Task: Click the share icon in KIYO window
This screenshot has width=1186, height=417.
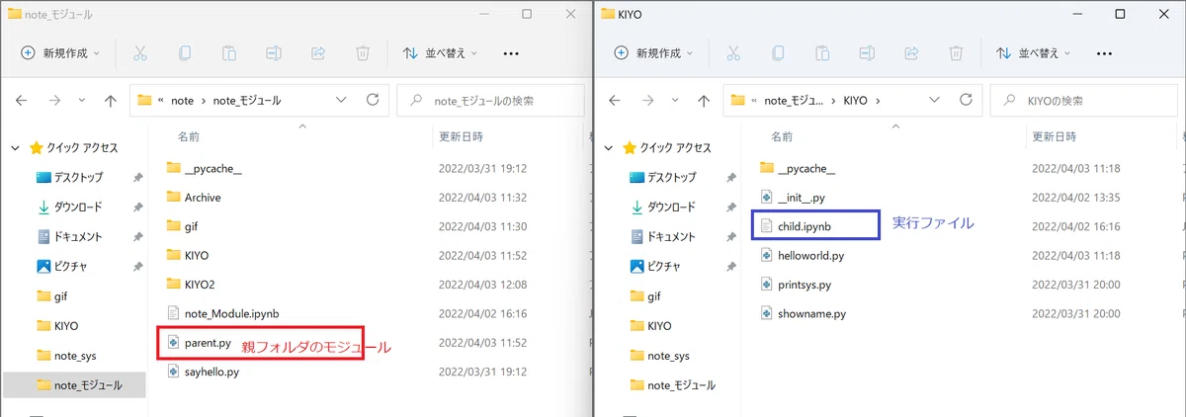Action: click(911, 53)
